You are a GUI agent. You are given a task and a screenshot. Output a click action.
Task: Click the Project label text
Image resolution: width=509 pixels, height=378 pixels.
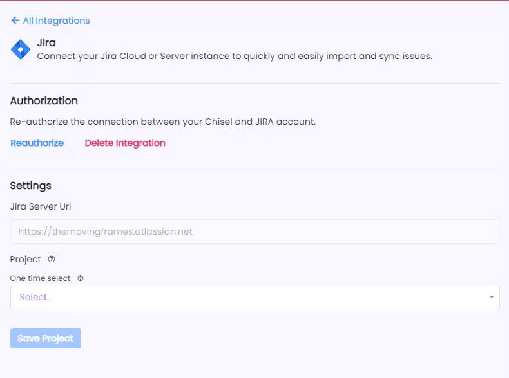[x=25, y=260]
